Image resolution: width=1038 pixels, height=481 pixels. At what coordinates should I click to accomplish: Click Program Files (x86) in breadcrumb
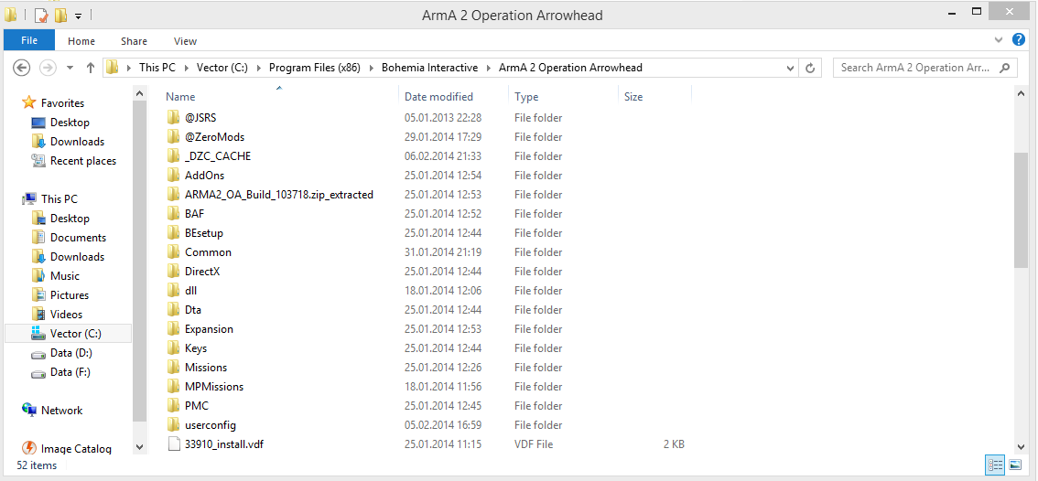[x=314, y=68]
